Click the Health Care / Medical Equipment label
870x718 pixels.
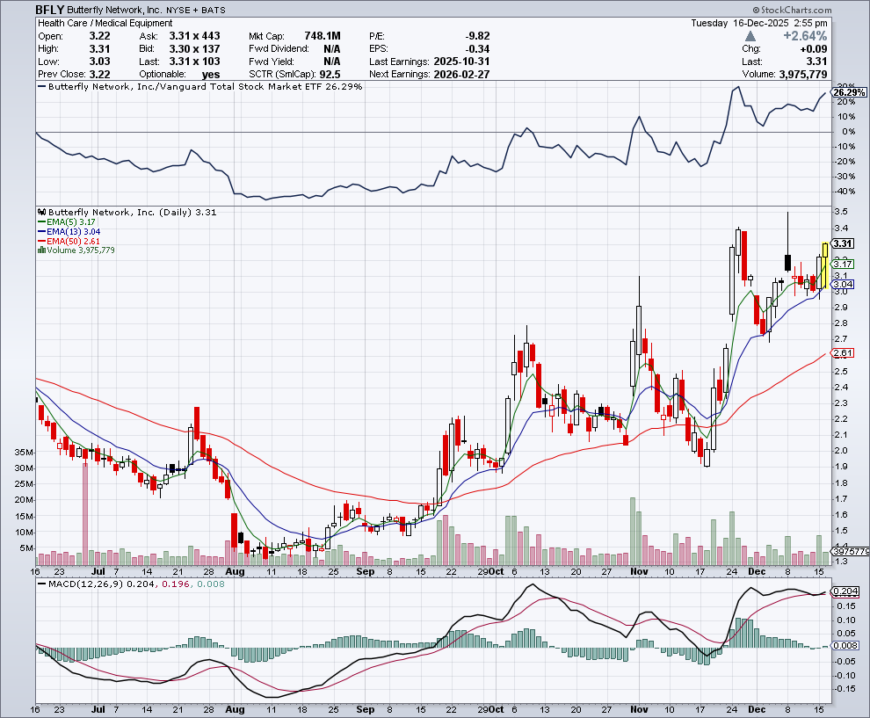point(105,24)
